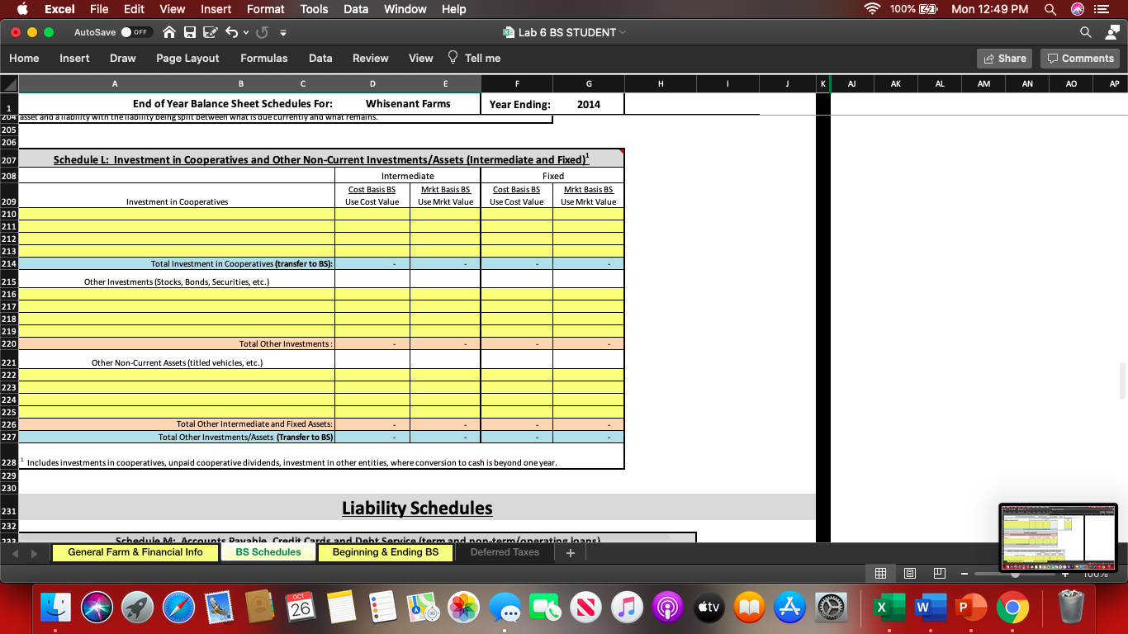
Task: Open Finder from the Dock
Action: 55,608
